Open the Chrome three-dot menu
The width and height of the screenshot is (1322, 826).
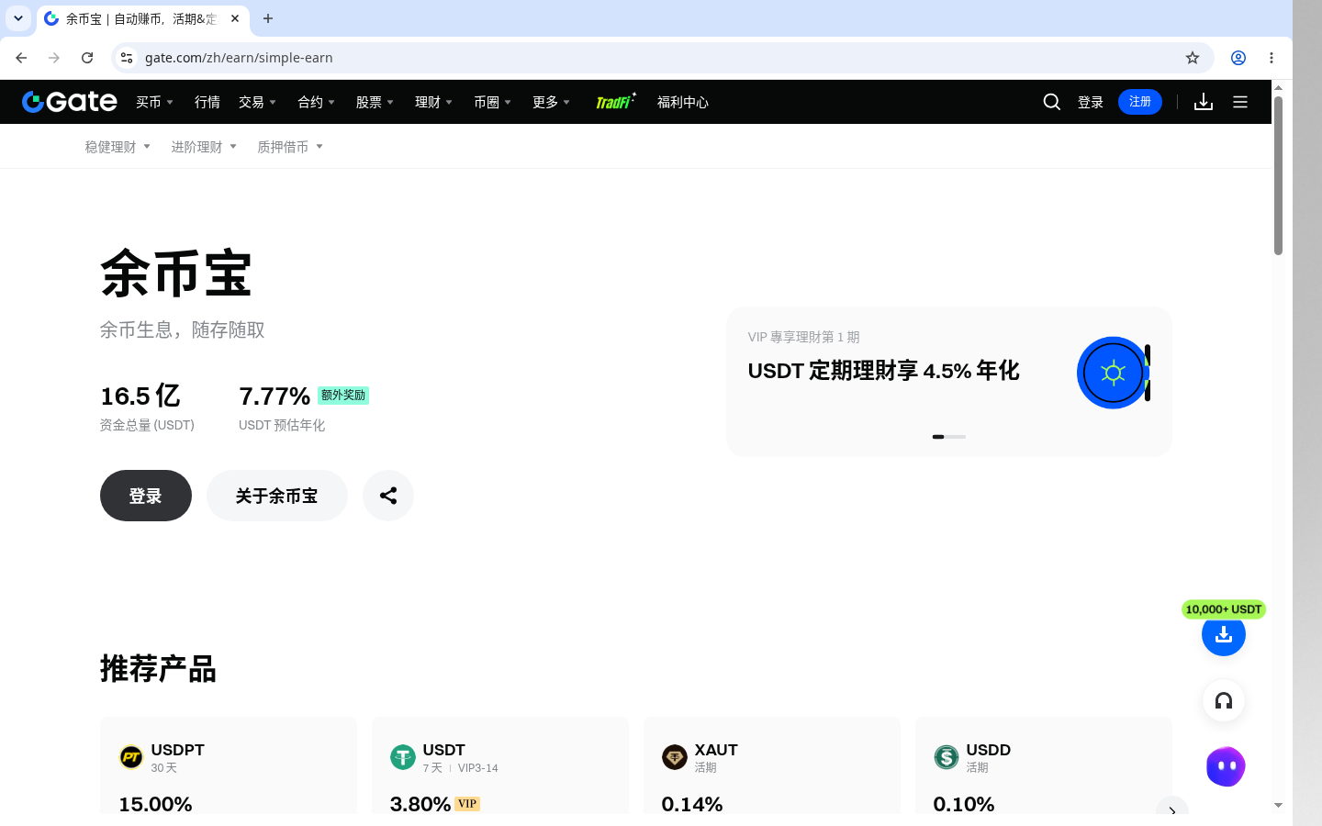1272,58
